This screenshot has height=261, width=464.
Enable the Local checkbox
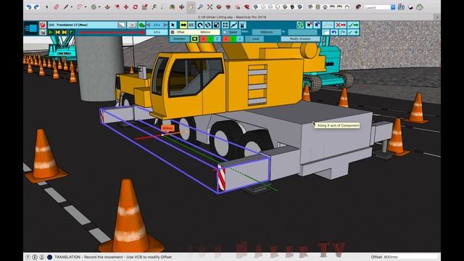(248, 38)
